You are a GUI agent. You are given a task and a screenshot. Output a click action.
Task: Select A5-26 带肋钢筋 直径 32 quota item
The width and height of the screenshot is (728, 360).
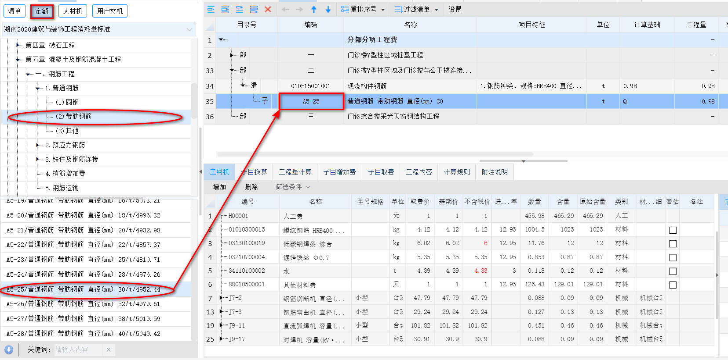(84, 303)
